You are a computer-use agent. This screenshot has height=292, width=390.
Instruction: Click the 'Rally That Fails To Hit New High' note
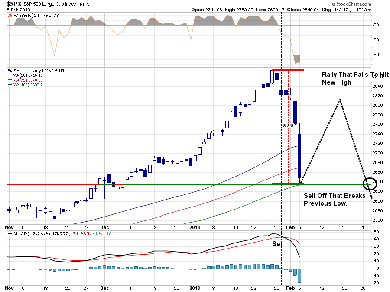(355, 79)
